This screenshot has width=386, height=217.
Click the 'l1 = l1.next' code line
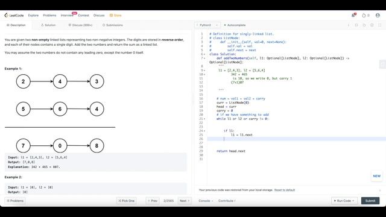[x=241, y=135]
